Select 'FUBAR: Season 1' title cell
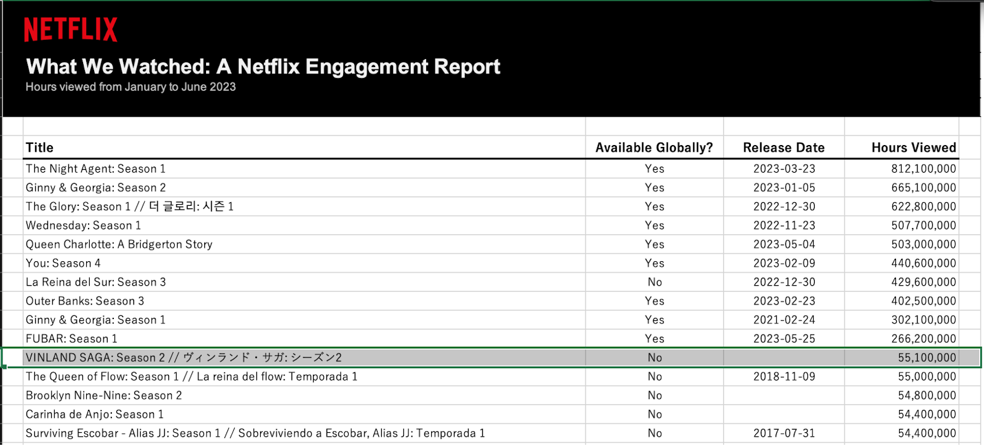This screenshot has width=984, height=445. 304,339
